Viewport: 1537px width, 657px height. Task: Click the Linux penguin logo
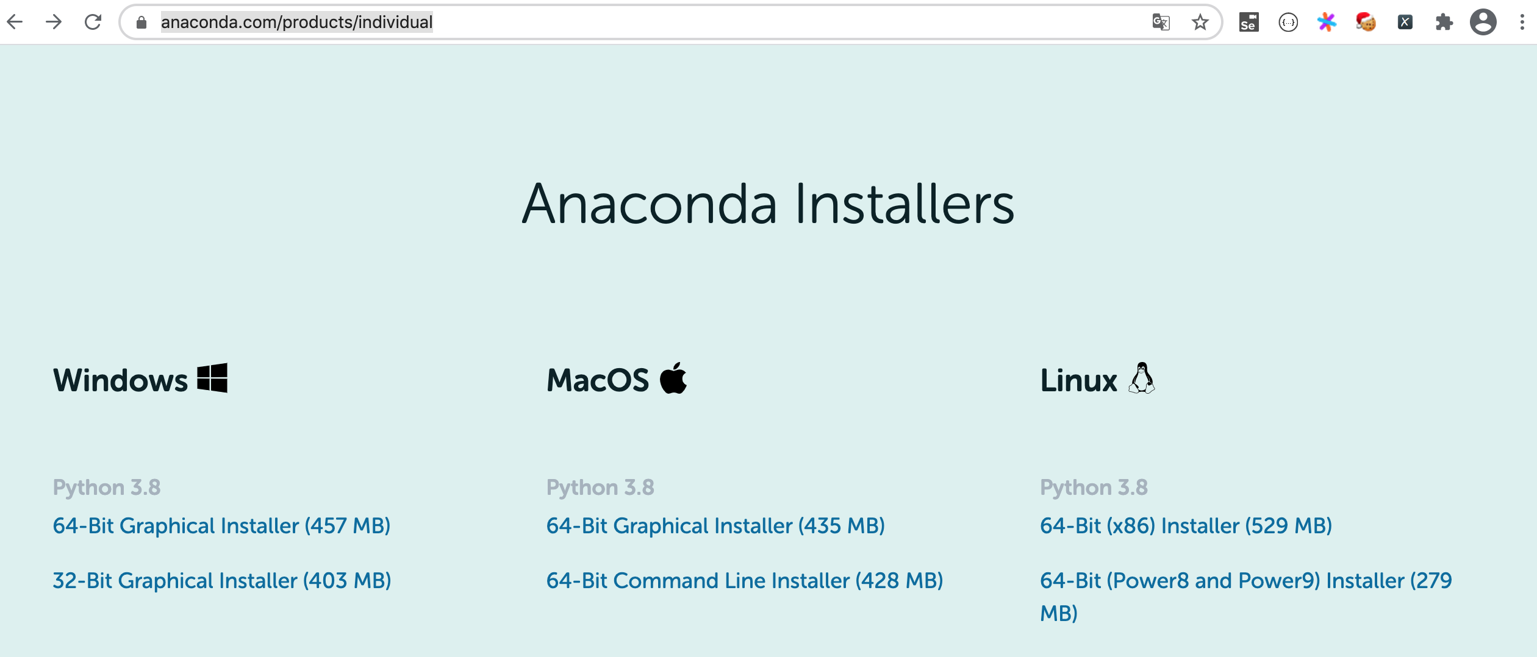pos(1142,378)
